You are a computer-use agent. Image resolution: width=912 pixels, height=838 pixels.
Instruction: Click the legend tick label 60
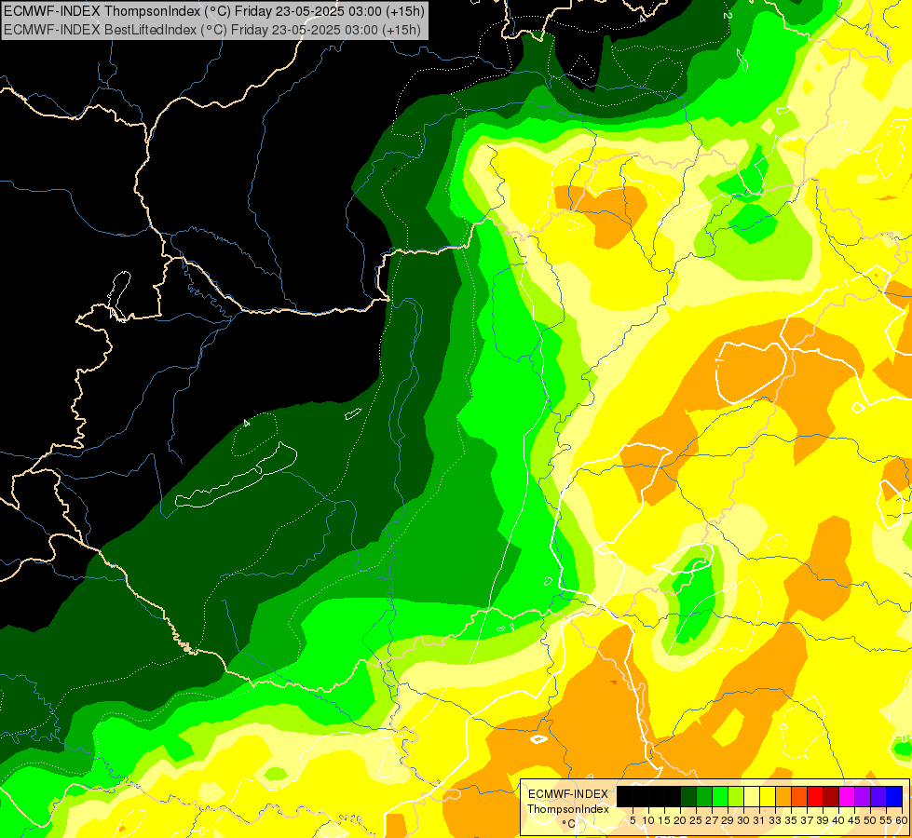902,820
